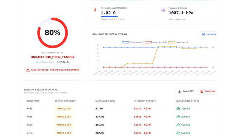242x136 pixels.
Task: Click the download icon beside Export CSV
Action: click(180, 91)
